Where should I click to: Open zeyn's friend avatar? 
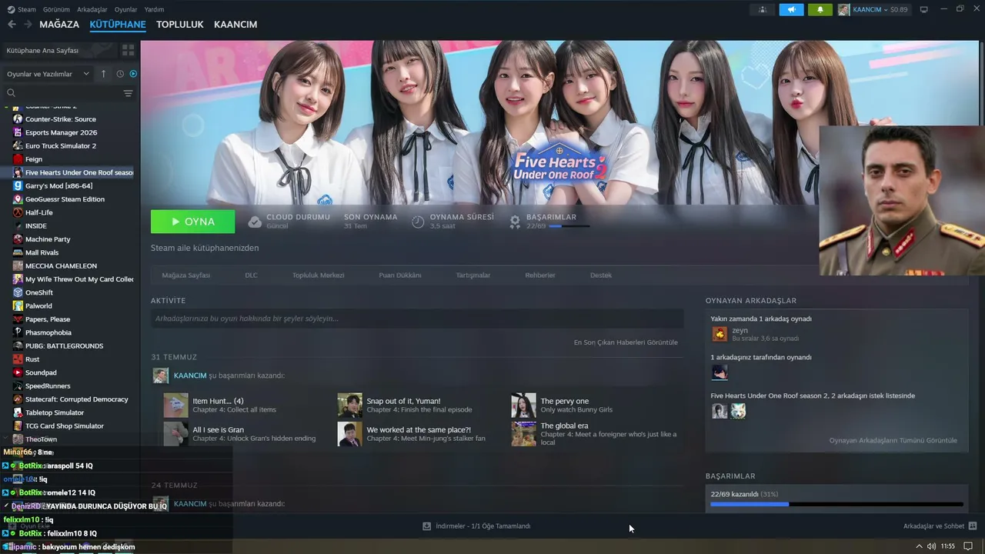click(720, 334)
